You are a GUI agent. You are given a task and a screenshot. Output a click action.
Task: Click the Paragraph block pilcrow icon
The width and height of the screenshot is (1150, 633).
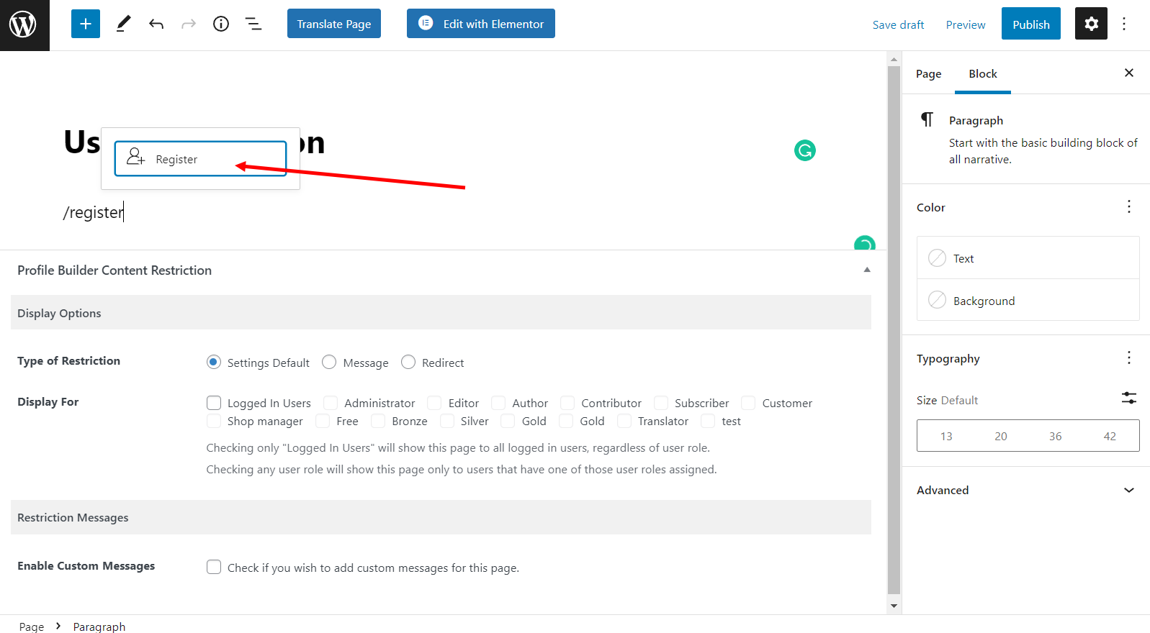[x=927, y=119]
